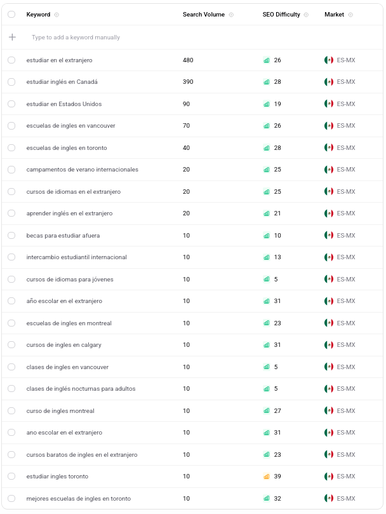Select the curso de ingles montreal checkbox
Image resolution: width=386 pixels, height=514 pixels.
11,410
